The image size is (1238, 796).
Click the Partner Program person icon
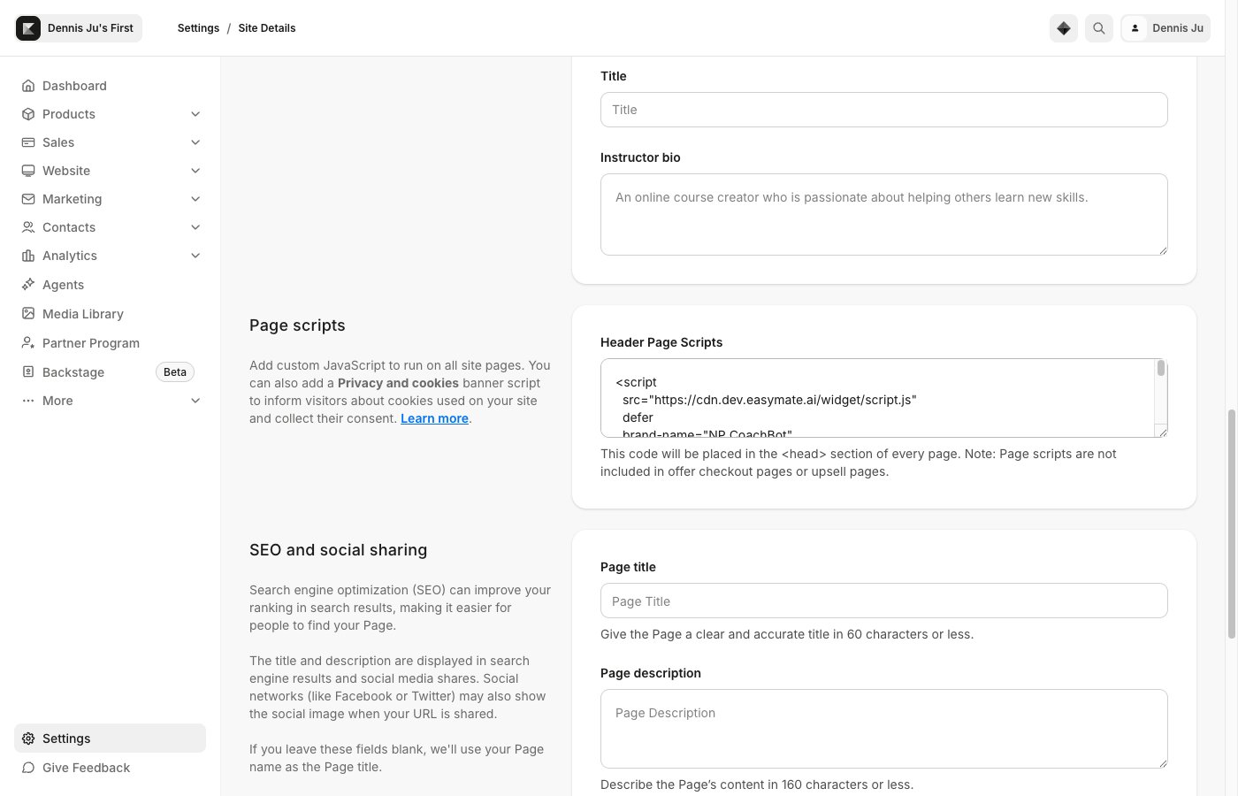click(x=28, y=343)
